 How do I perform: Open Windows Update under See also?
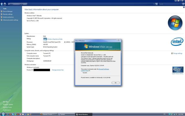point(8,104)
